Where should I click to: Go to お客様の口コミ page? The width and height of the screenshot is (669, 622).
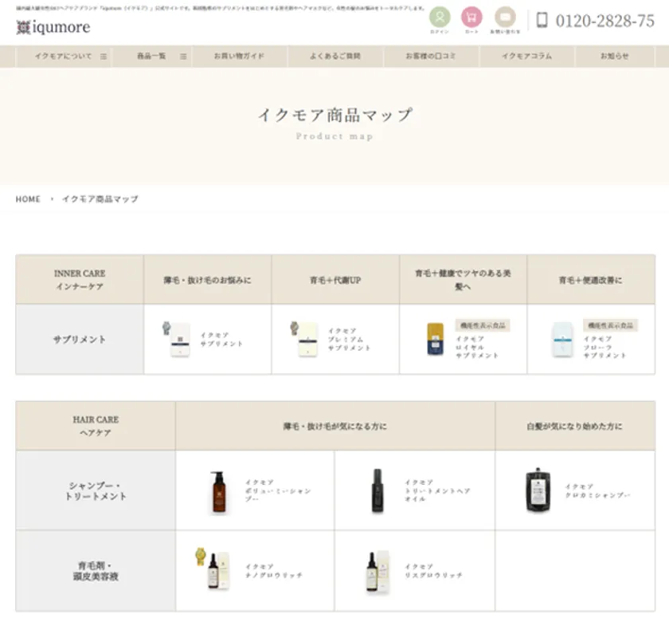point(431,57)
